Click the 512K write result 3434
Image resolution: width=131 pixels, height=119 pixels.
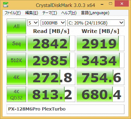tap(100, 60)
